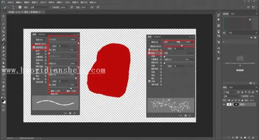Select the Move tool
Image resolution: width=259 pixels, height=140 pixels.
coord(3,16)
